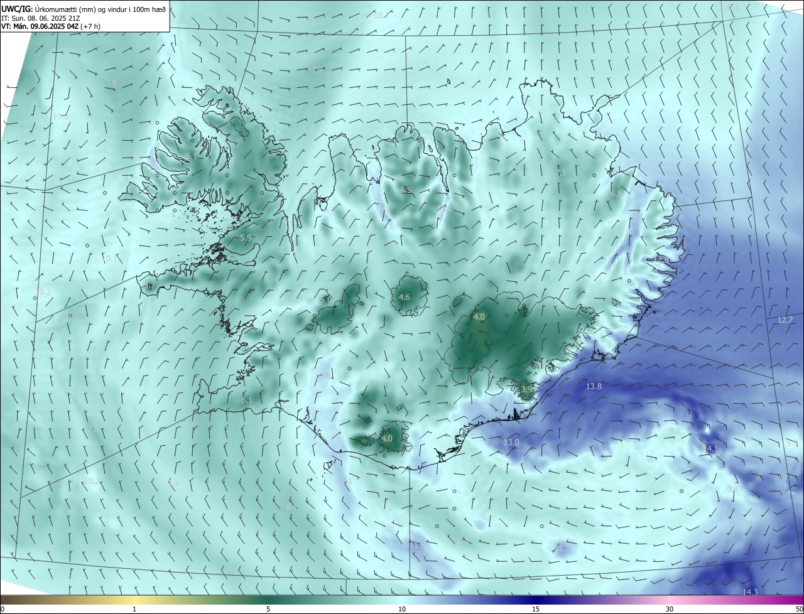804x614 pixels.
Task: Click the 30 tick on the colorbar
Action: coord(670,609)
